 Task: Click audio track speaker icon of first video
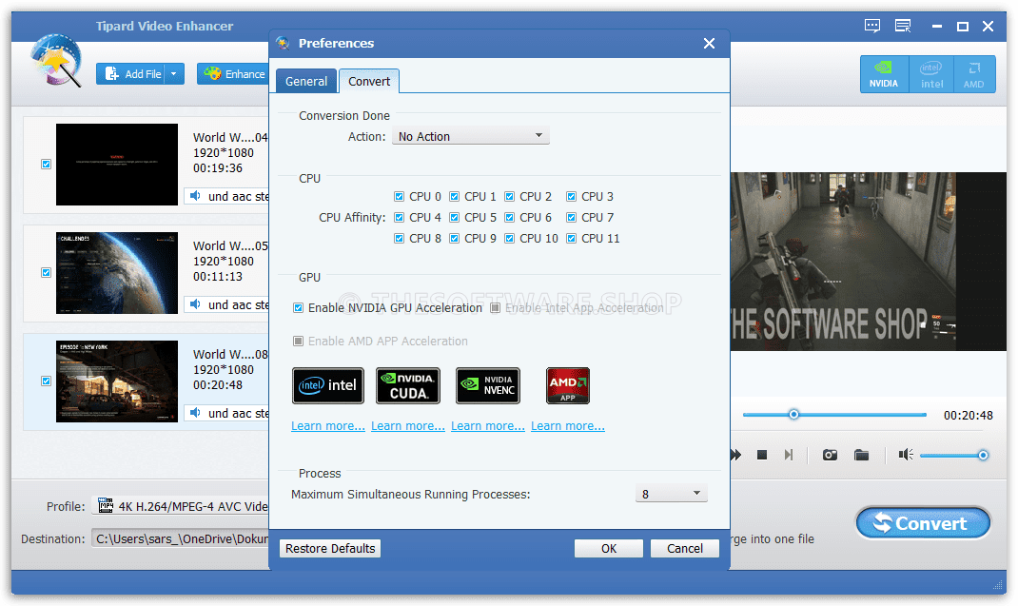(x=195, y=196)
